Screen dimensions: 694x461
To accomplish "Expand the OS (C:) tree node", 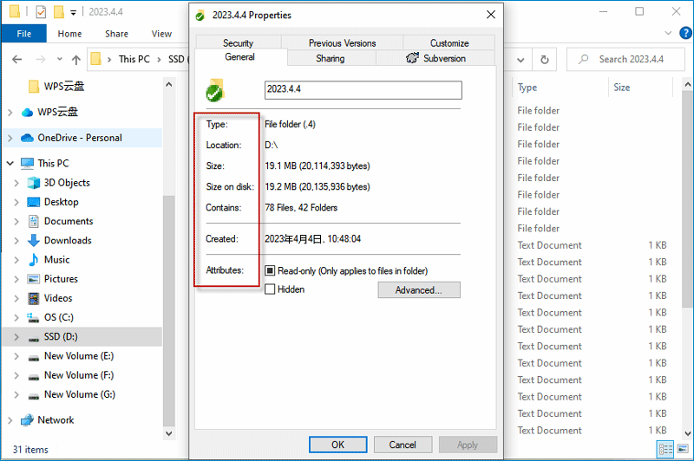I will pyautogui.click(x=16, y=318).
